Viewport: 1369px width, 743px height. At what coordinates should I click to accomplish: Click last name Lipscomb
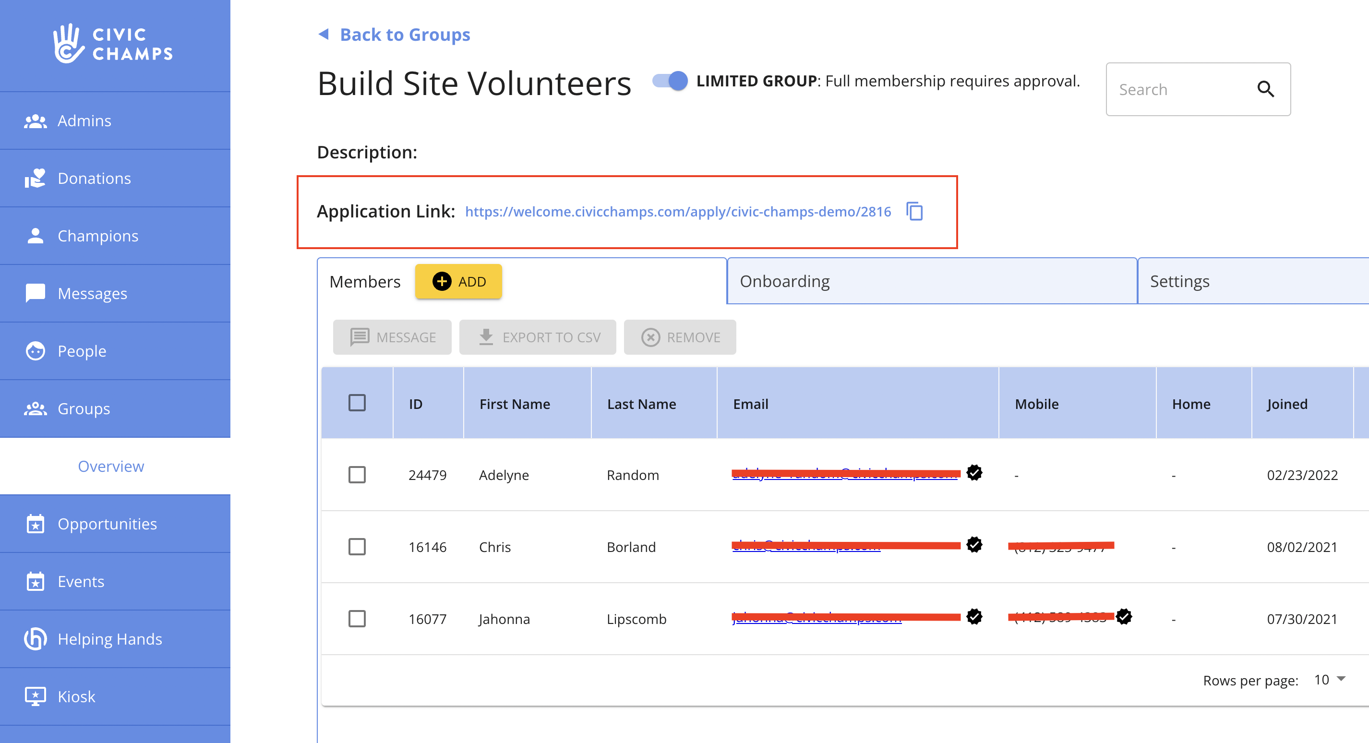636,619
